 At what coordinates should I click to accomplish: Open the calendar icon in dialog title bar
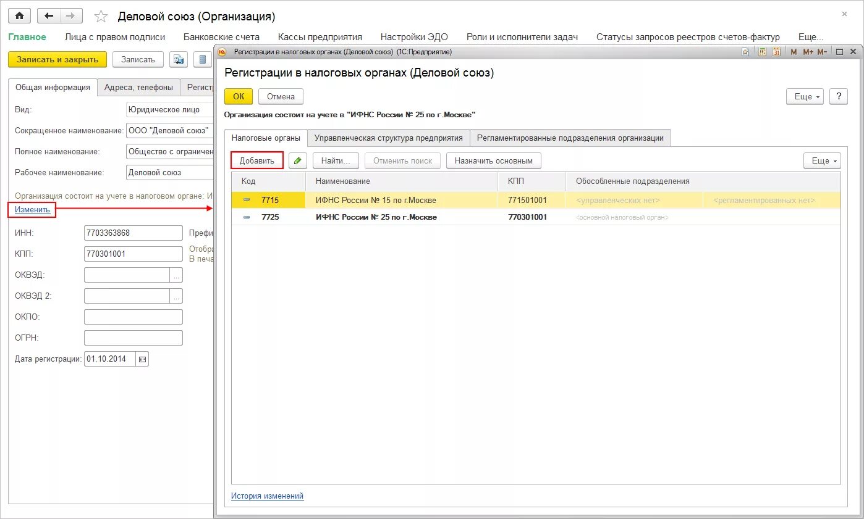coord(776,52)
